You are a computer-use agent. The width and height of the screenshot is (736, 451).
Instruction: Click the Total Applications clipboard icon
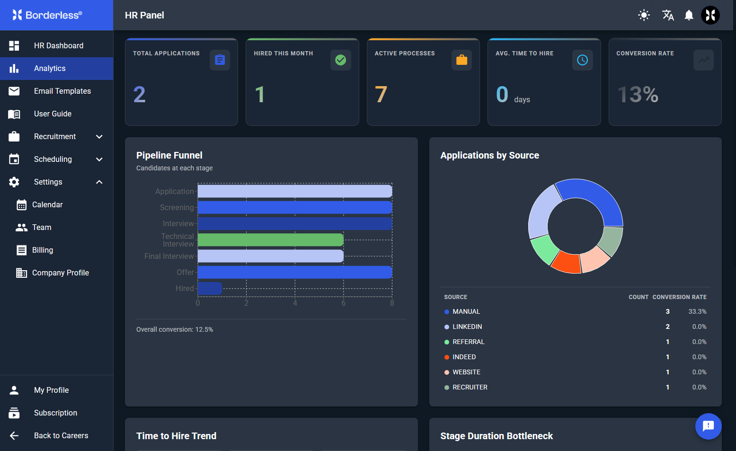(220, 60)
